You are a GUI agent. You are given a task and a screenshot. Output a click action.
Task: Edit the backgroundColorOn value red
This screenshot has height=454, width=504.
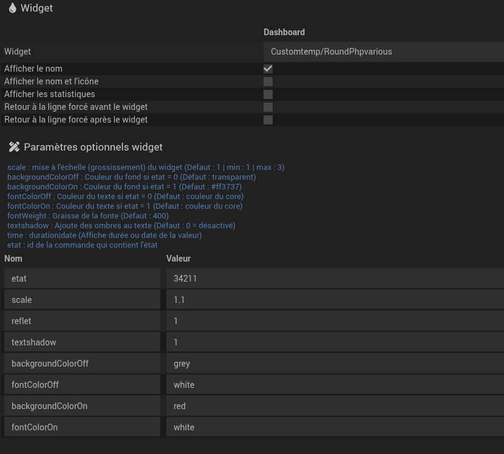click(334, 406)
